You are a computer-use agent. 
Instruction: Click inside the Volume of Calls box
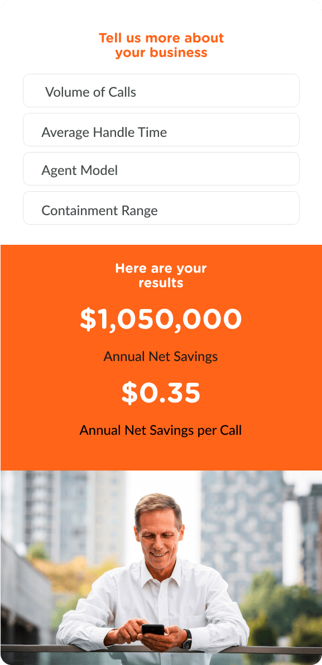(161, 91)
